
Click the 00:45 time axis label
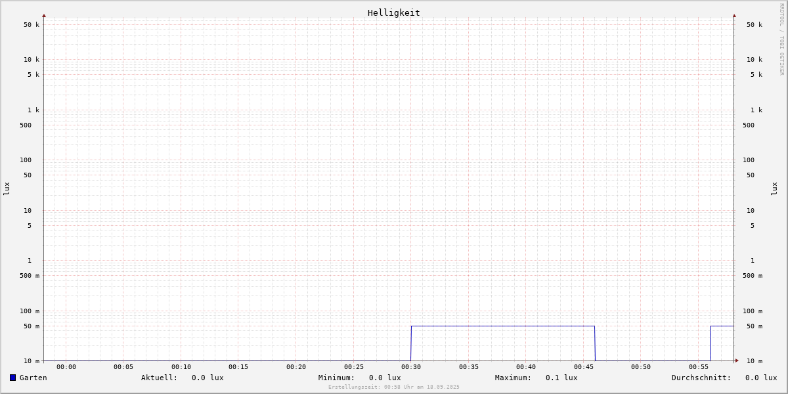[x=584, y=367]
